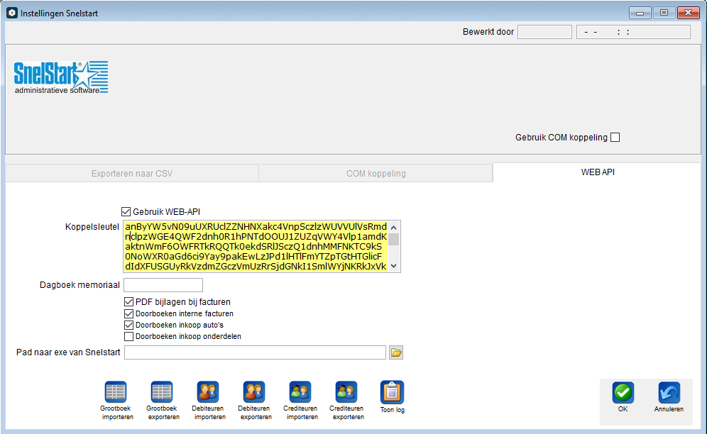Screen dimensions: 707x434
Task: Launch Crediteuren exporteren
Action: tap(346, 392)
